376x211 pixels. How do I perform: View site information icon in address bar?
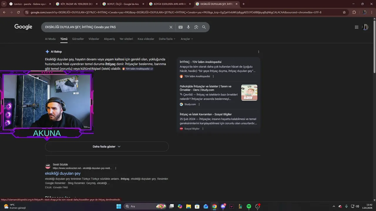[27, 12]
